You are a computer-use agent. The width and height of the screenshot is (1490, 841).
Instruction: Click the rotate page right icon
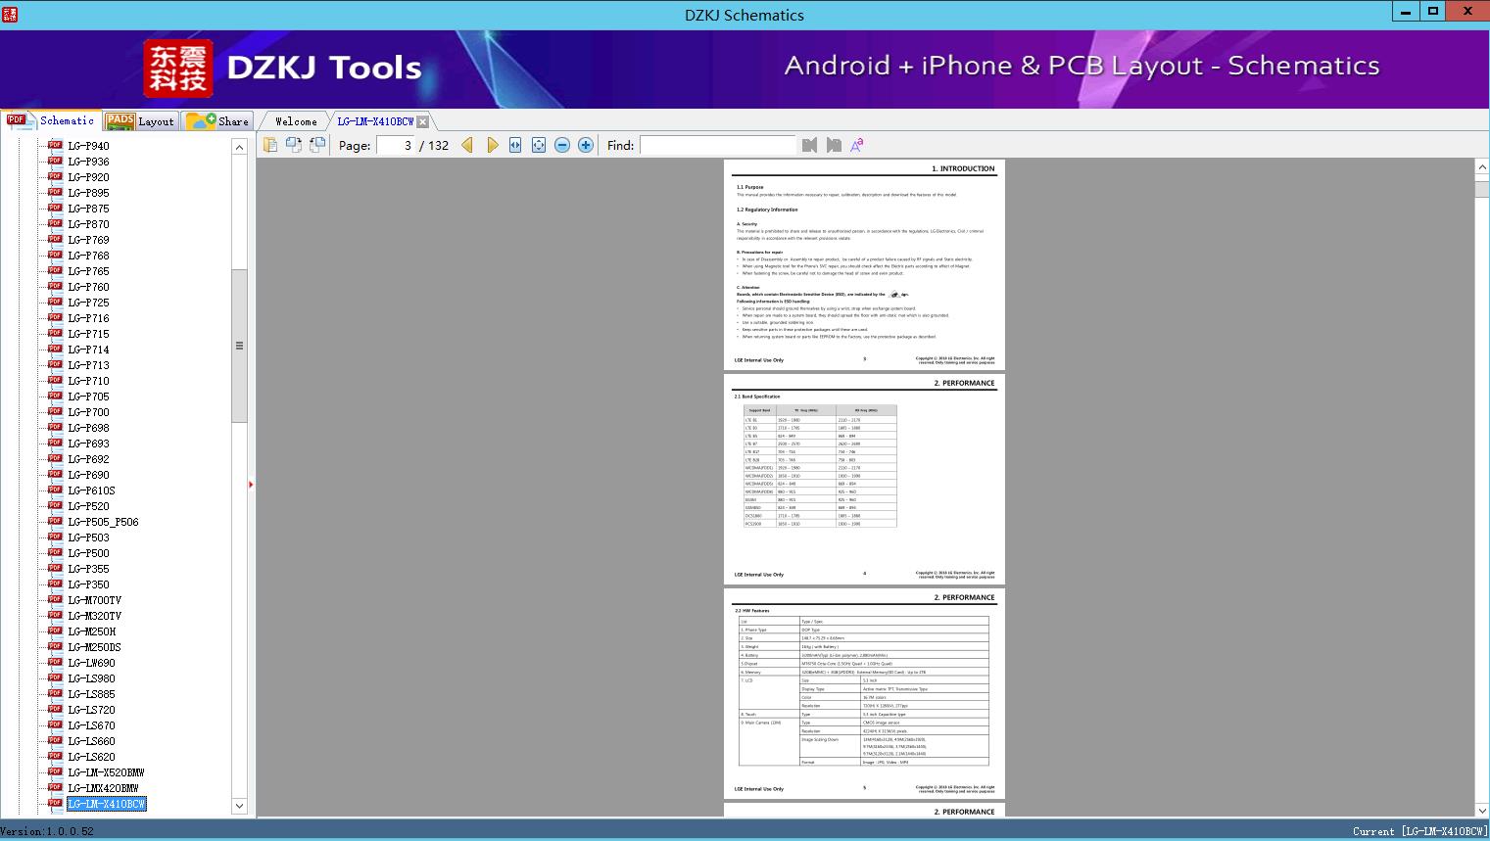316,145
